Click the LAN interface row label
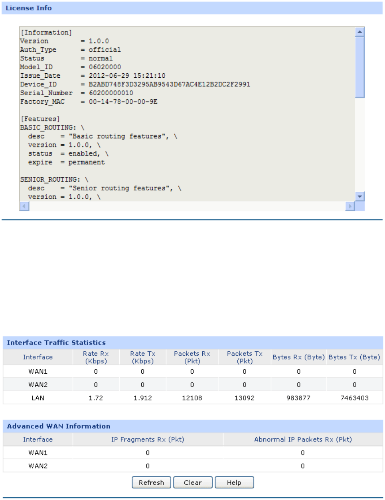 pyautogui.click(x=38, y=398)
